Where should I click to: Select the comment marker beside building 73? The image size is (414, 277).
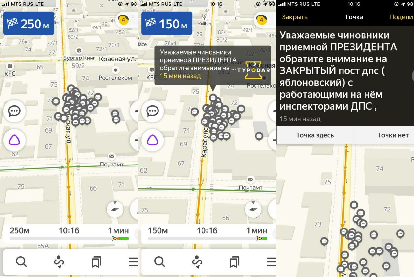(324, 241)
